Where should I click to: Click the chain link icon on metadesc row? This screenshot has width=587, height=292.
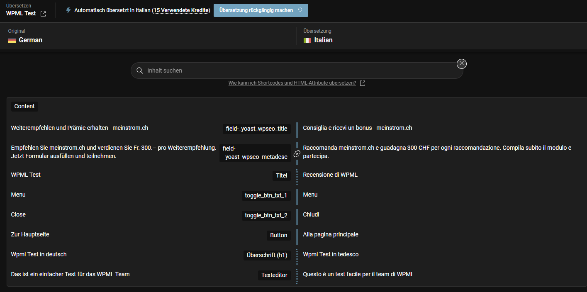(297, 153)
